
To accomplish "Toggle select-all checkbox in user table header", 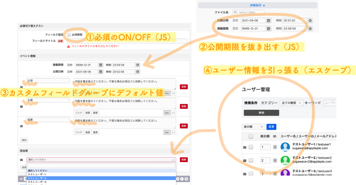I will click(x=251, y=136).
